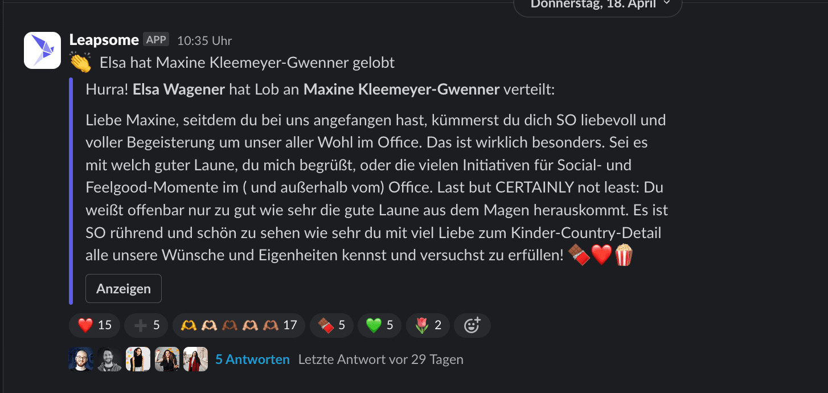Click the 10:35 Uhr message timestamp

click(x=204, y=41)
